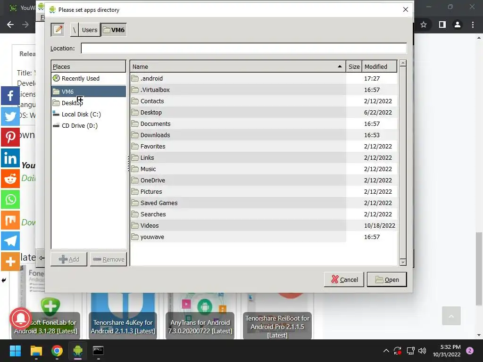Click the file list scroll up arrow
Screen dimensions: 483x362
click(403, 64)
